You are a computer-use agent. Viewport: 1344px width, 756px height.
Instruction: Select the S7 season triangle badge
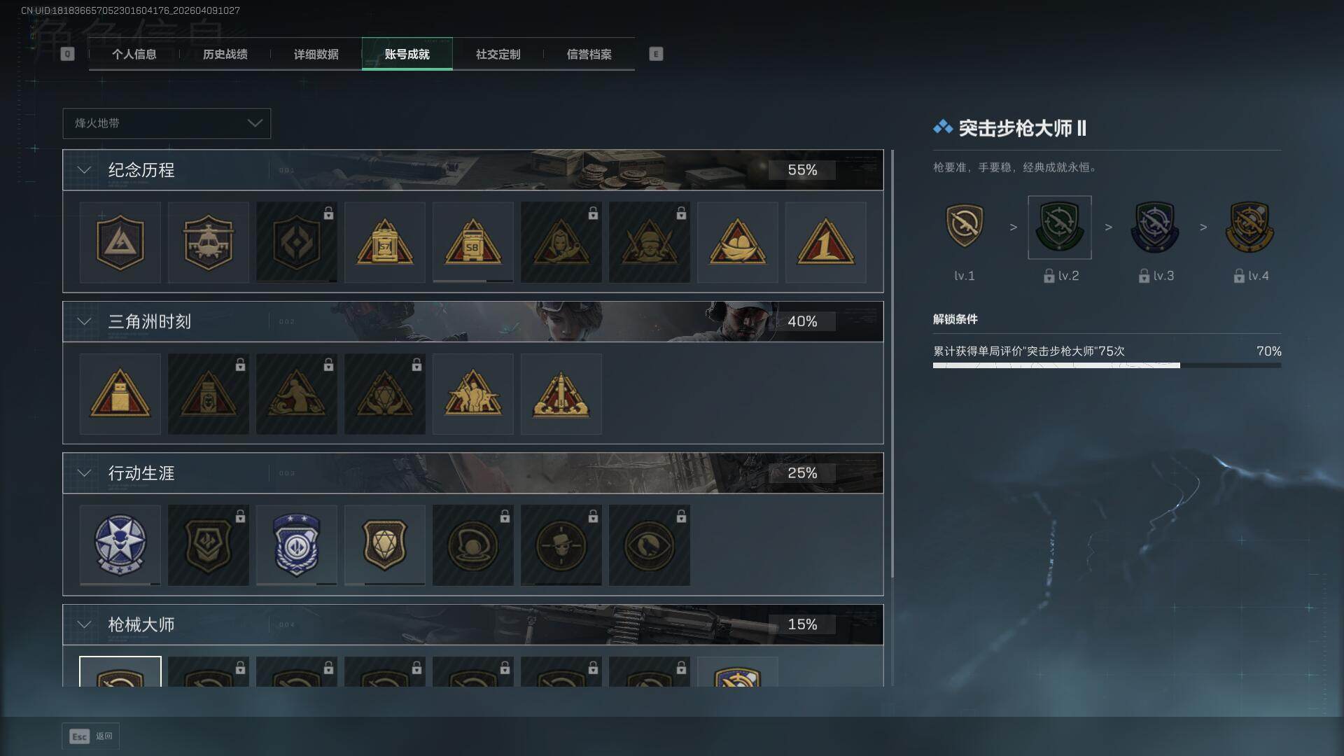coord(384,242)
